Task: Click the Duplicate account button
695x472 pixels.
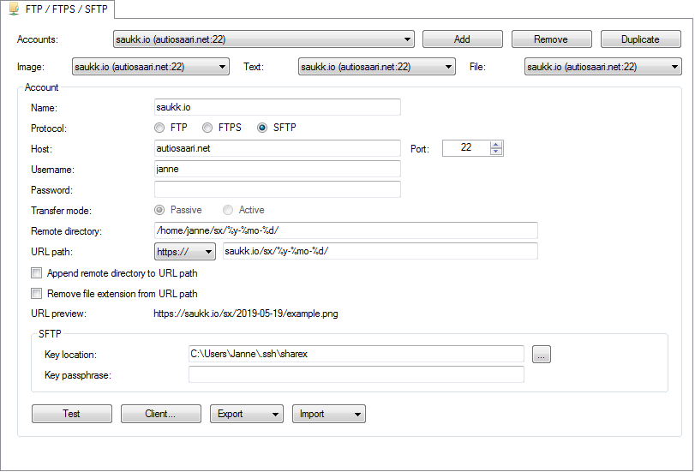Action: [x=640, y=39]
